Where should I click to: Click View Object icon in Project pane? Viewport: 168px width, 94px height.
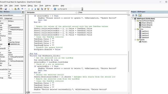coord(136,15)
